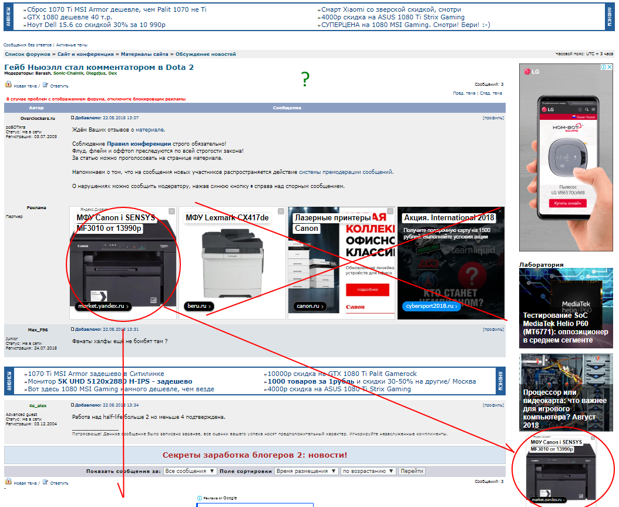This screenshot has width=619, height=507.
Task: Click the bottom 'Новая тема' folder icon
Action: pos(8,482)
